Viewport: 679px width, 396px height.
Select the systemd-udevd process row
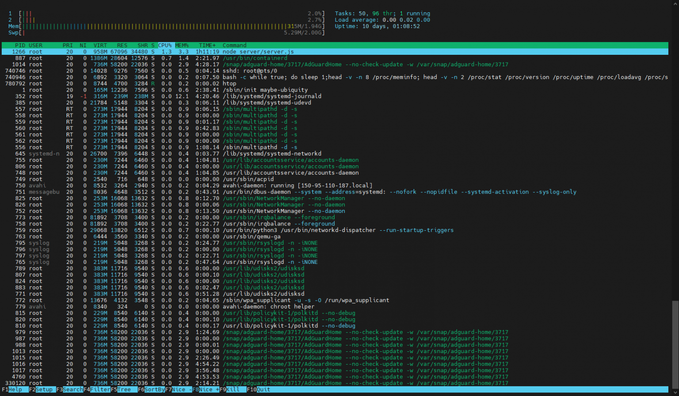[x=335, y=103]
